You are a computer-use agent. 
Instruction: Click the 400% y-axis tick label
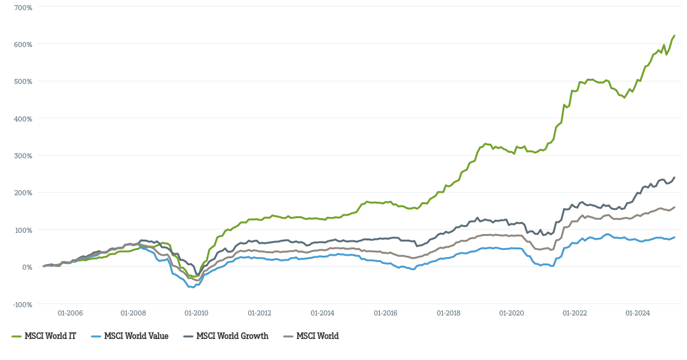(x=23, y=119)
